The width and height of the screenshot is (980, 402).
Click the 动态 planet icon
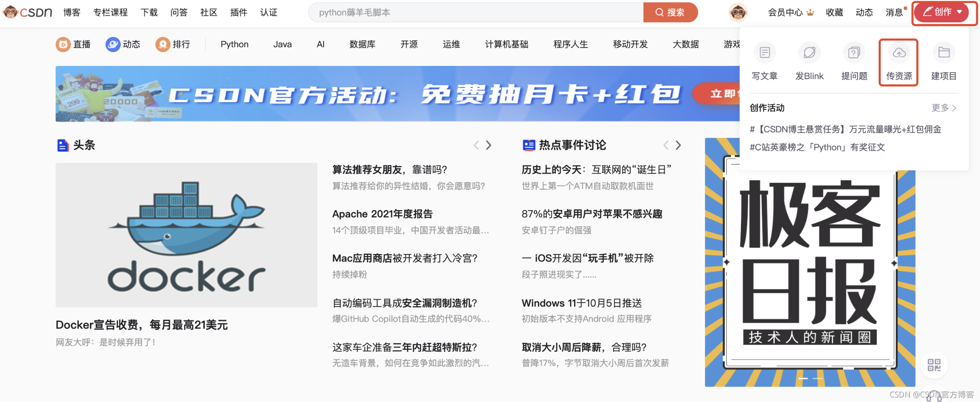[x=113, y=44]
